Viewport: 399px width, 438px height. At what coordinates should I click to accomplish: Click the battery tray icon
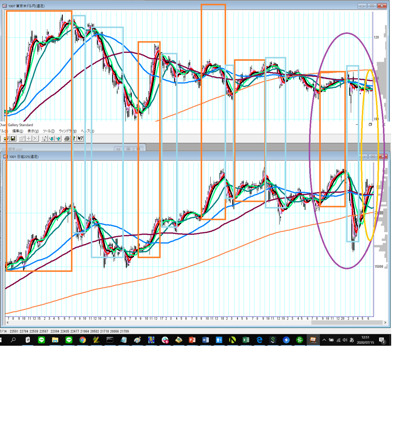(331, 340)
